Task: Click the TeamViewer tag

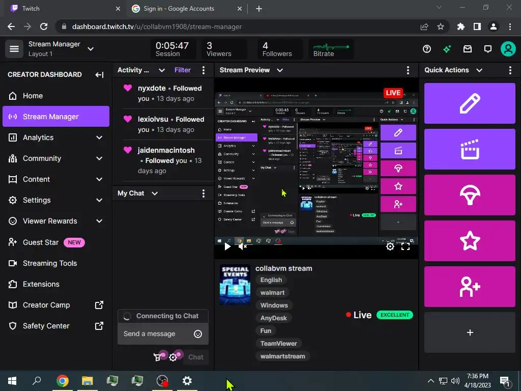Action: click(x=278, y=344)
